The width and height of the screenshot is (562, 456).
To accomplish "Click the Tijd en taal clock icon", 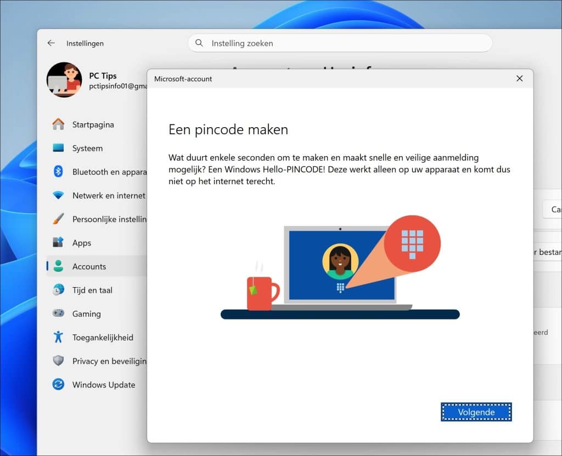I will (58, 289).
